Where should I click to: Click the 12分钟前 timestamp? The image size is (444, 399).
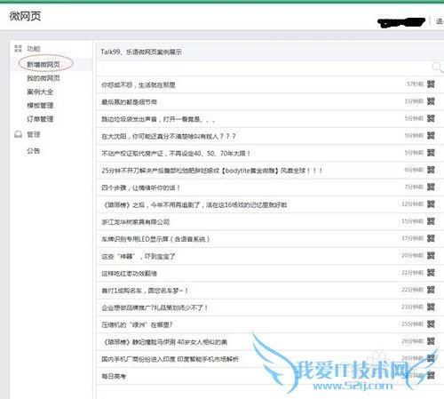pyautogui.click(x=412, y=204)
